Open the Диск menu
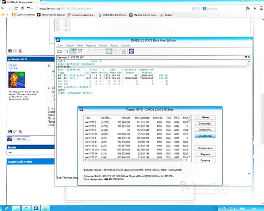 tap(60, 45)
